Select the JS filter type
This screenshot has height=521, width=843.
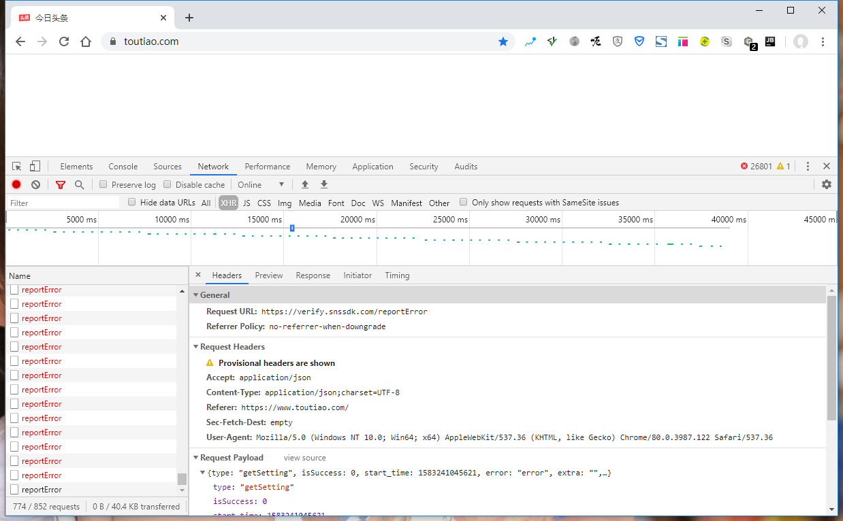point(246,203)
